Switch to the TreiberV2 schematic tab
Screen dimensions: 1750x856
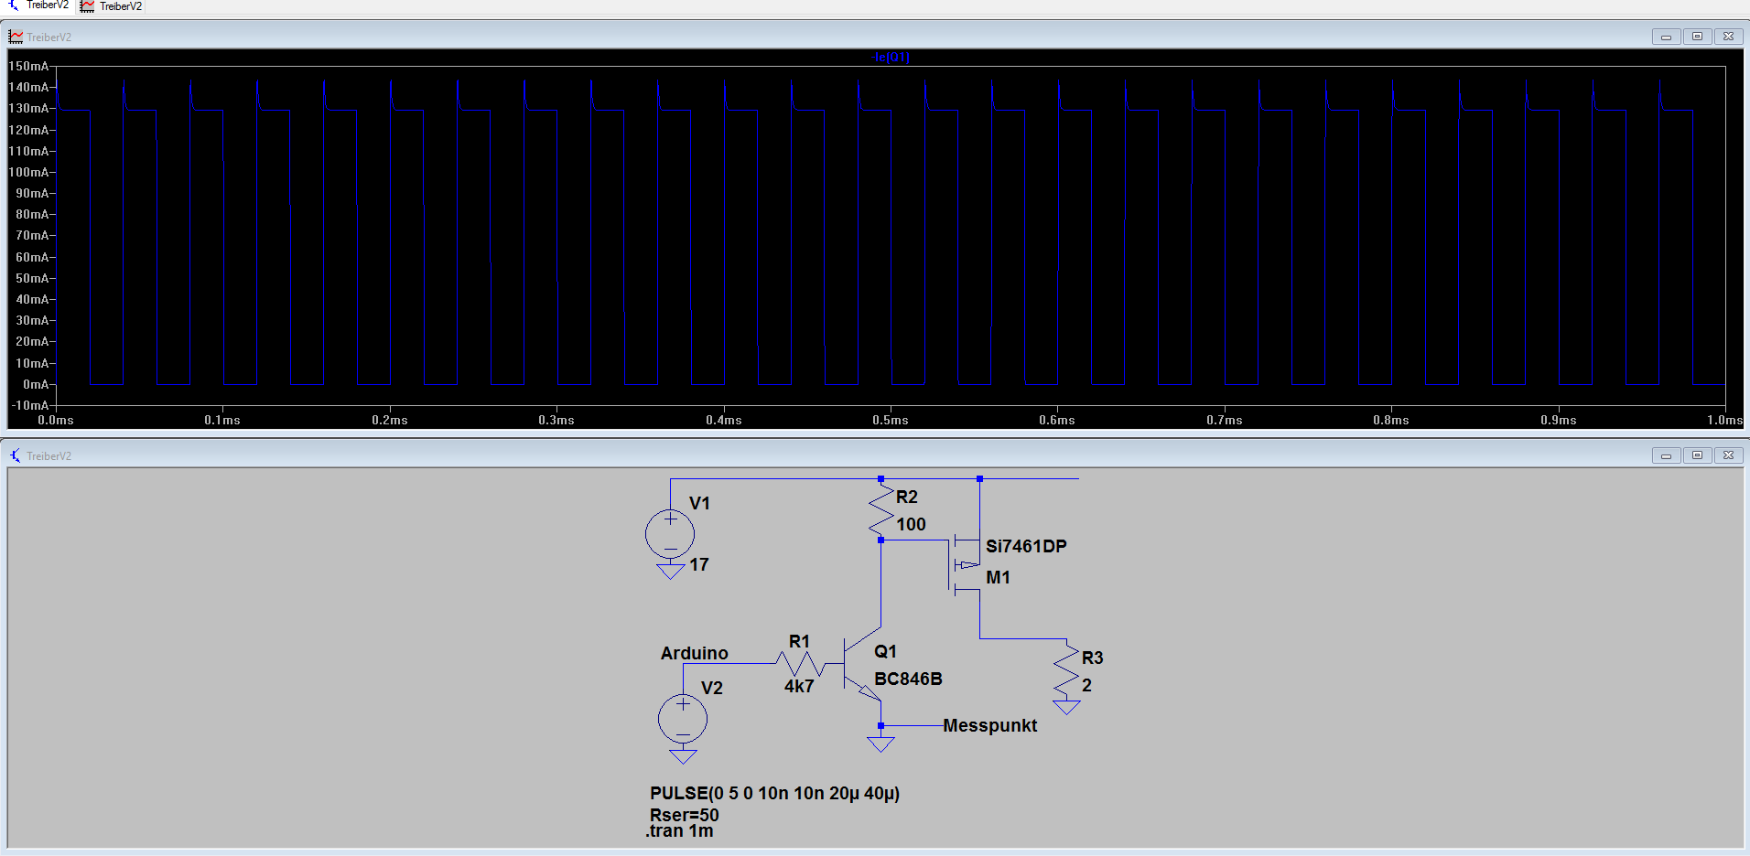point(38,5)
